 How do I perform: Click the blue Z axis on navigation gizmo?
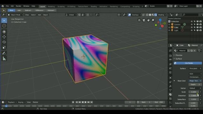pos(160,20)
